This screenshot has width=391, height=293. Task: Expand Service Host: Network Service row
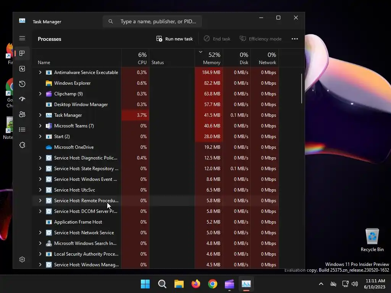click(40, 233)
